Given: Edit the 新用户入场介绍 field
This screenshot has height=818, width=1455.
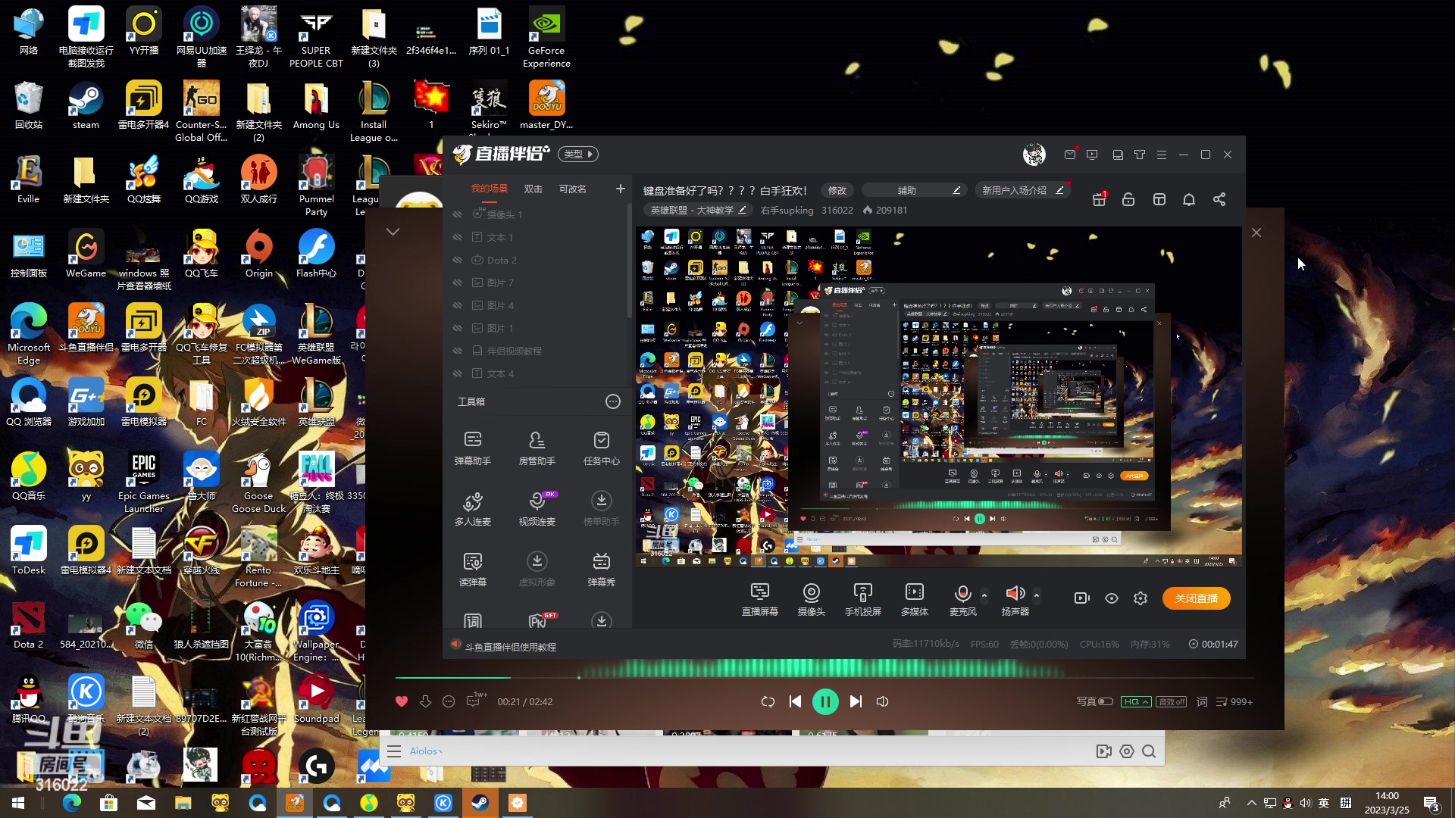Looking at the screenshot, I should tap(1023, 190).
